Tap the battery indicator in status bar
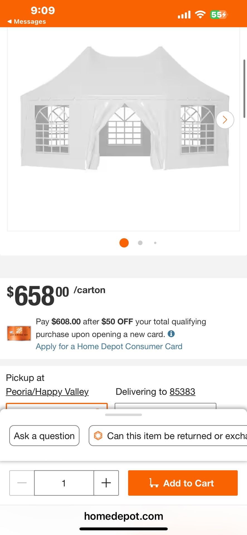This screenshot has height=535, width=247. point(218,14)
